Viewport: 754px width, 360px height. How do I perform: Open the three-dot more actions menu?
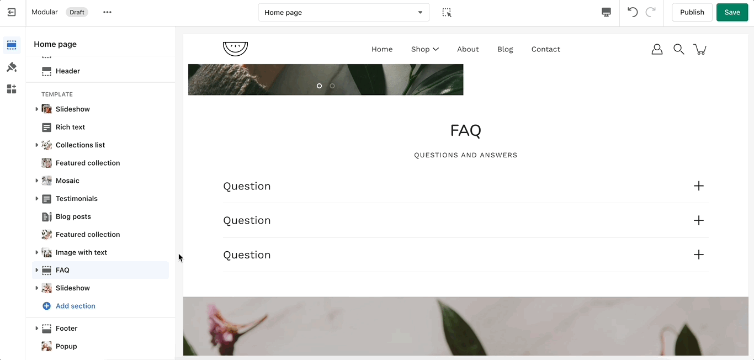(x=107, y=12)
